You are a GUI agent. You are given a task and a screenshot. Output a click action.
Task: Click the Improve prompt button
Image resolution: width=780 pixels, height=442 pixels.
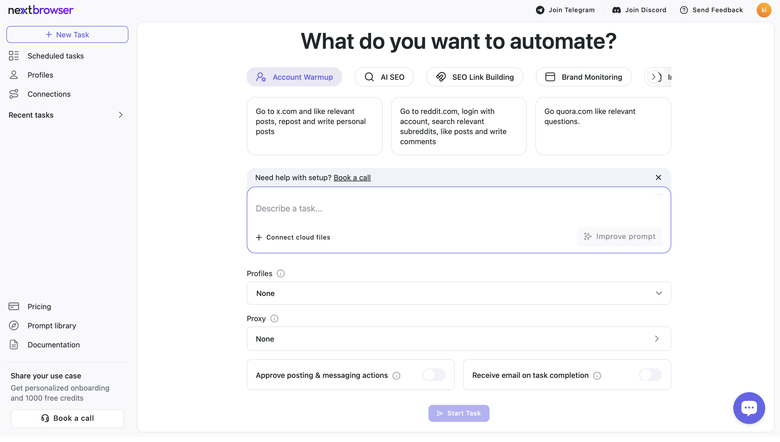619,236
